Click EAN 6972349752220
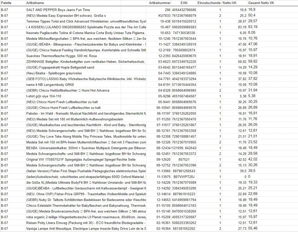The width and height of the screenshot is (298, 232). pos(184,61)
